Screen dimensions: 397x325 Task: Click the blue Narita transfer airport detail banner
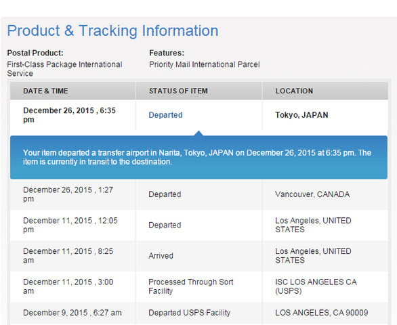tap(198, 157)
